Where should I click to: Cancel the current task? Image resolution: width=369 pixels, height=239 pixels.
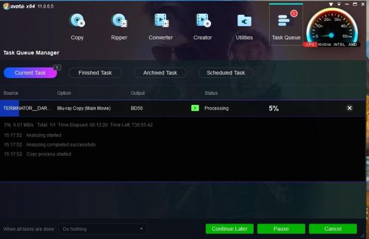coord(333,229)
